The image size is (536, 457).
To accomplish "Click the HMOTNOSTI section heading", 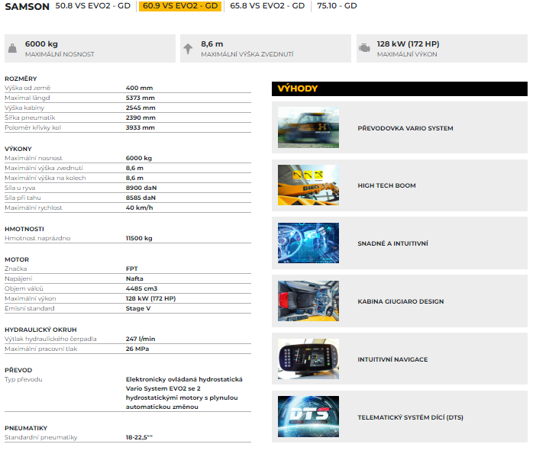I will tap(24, 229).
